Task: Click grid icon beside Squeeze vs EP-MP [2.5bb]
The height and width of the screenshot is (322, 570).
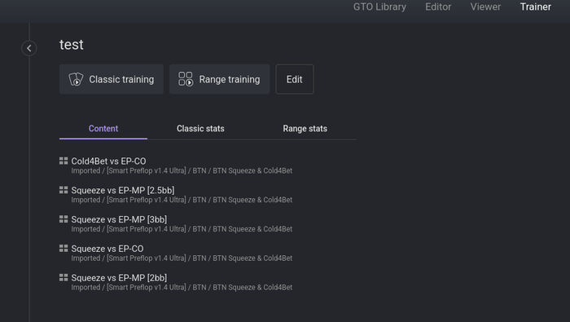Action: pyautogui.click(x=64, y=190)
